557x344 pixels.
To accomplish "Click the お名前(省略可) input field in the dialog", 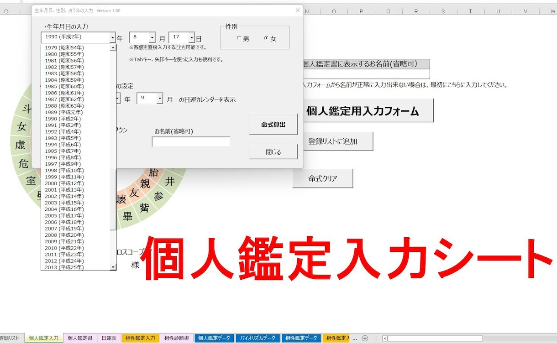I will [191, 142].
